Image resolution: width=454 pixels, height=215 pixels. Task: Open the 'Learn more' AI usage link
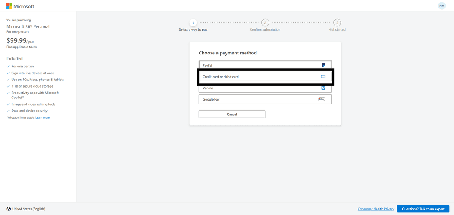(x=42, y=118)
